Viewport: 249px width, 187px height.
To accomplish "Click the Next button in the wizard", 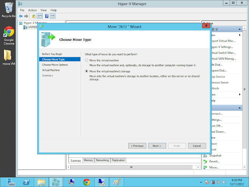I will [157, 146].
